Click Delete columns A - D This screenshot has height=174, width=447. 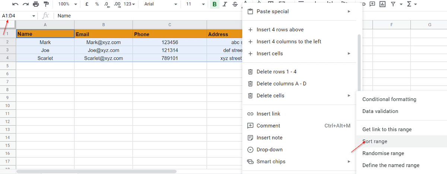281,84
